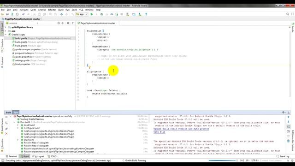Click the green Run app button
Image resolution: width=295 pixels, height=166 pixels.
point(92,14)
